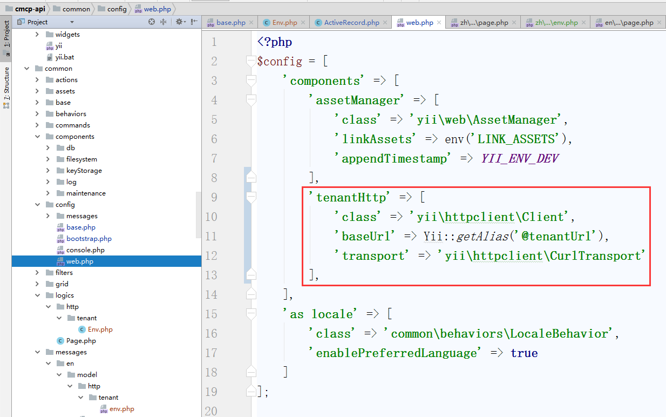Viewport: 666px width, 417px height.
Task: Click the collapse all icon in Project panel
Action: click(164, 22)
